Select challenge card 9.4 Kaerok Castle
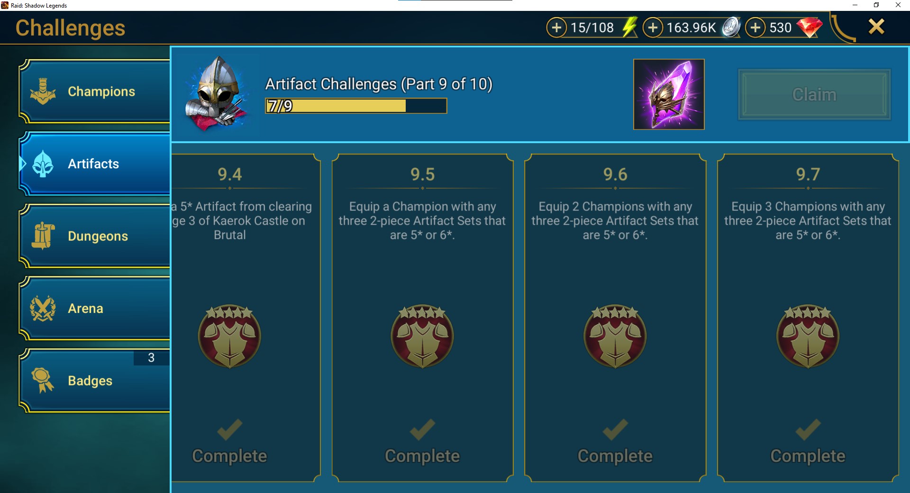This screenshot has height=493, width=910. click(x=246, y=318)
